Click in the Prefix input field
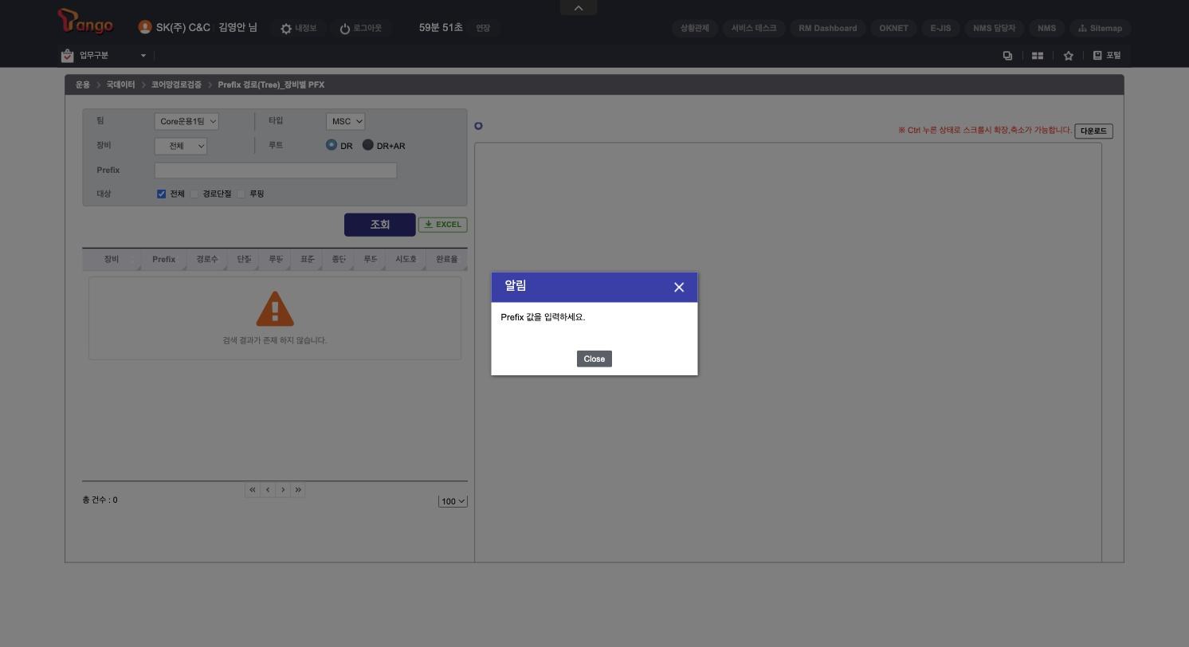The image size is (1189, 647). tap(276, 170)
